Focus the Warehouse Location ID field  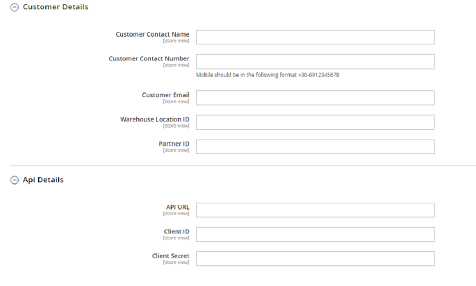point(315,122)
